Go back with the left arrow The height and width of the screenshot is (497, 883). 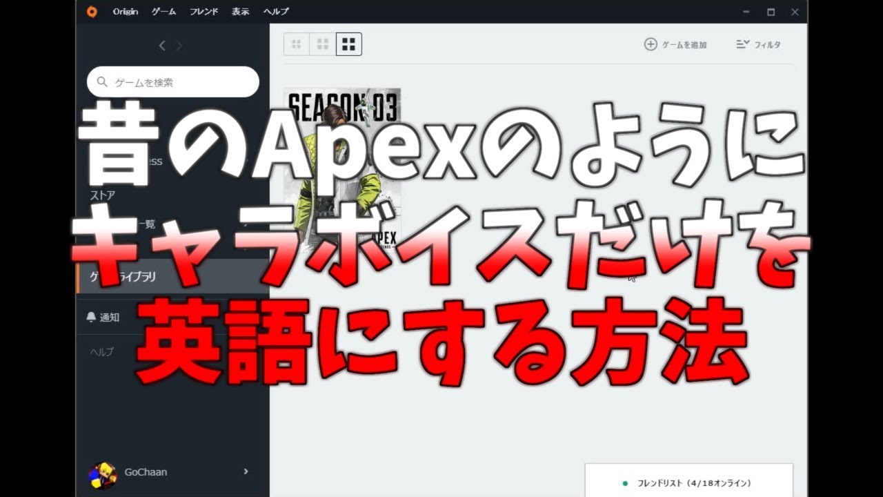[x=162, y=46]
